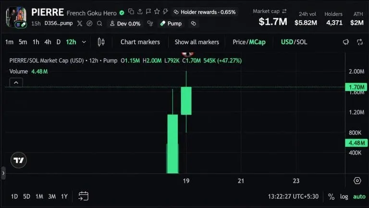Expand the left side panel arrow

[3, 173]
